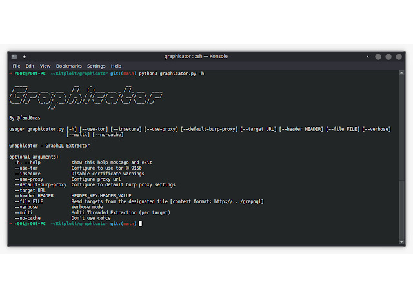Open the View menu
This screenshot has width=413, height=298.
tap(45, 66)
